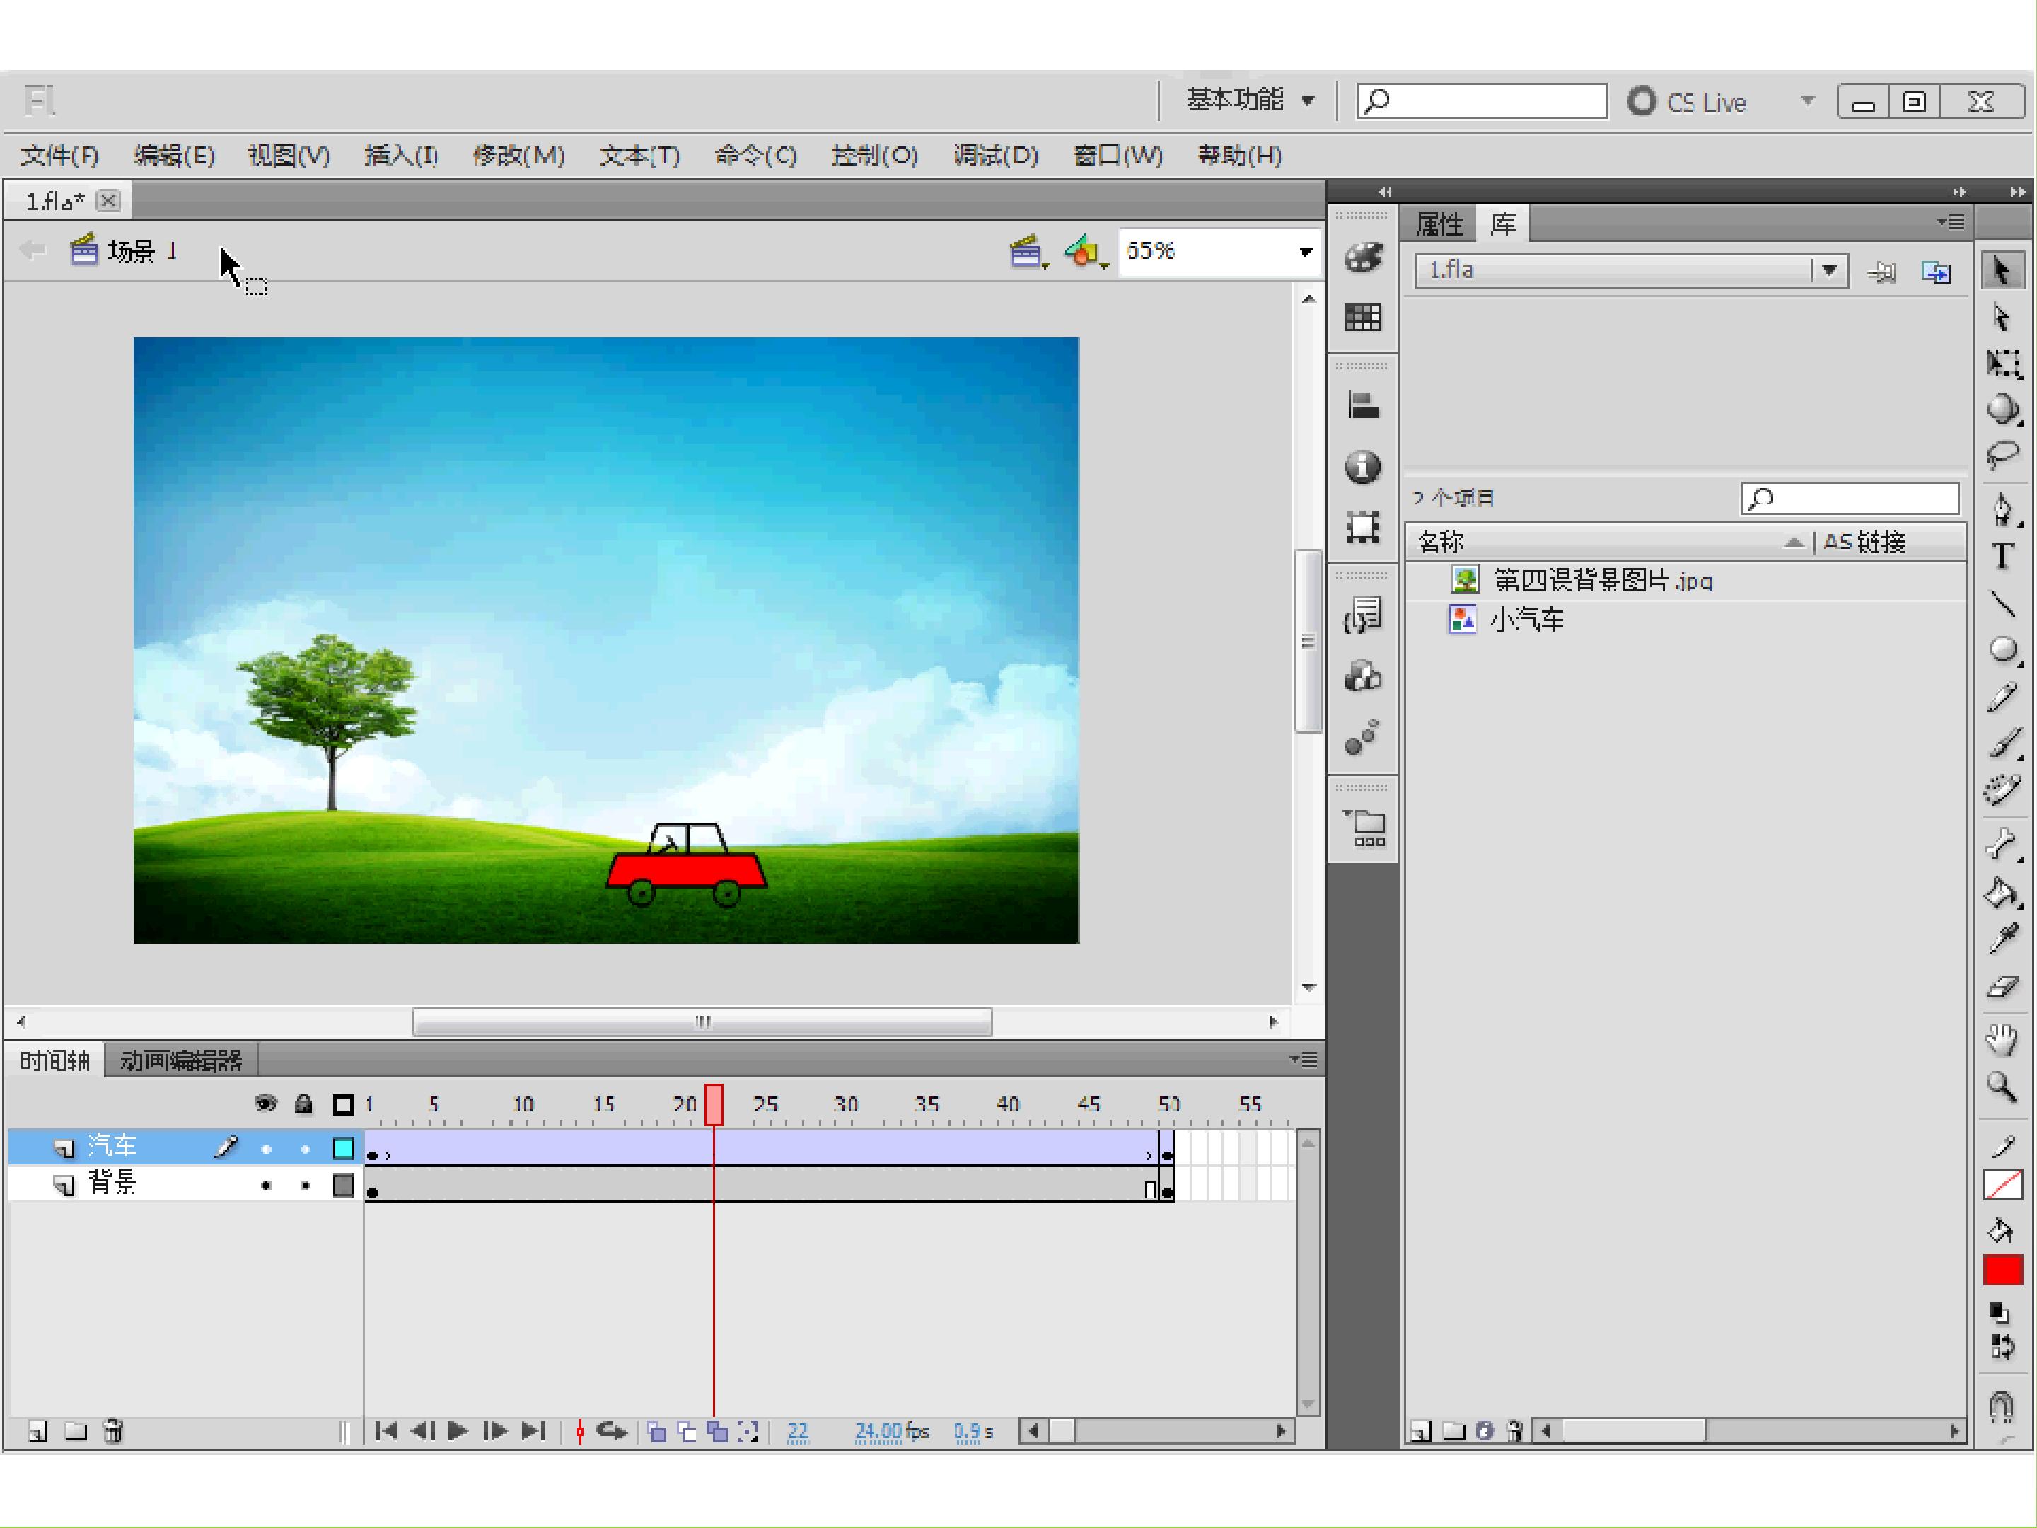Toggle outline square of 汽车 layer
The width and height of the screenshot is (2037, 1528).
tap(344, 1149)
